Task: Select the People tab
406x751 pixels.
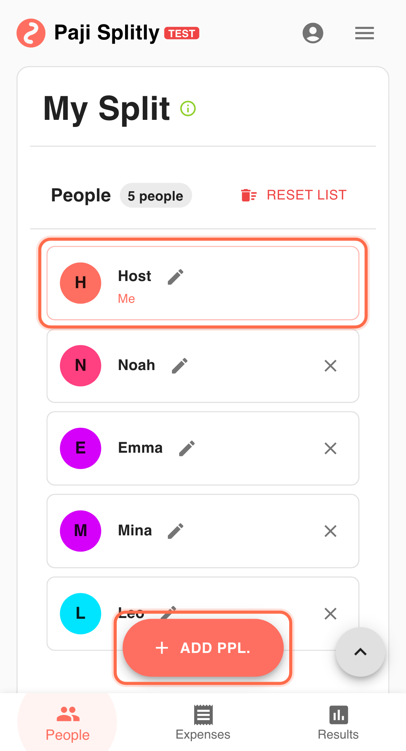Action: pyautogui.click(x=68, y=722)
